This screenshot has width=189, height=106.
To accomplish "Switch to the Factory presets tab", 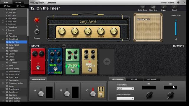I will (x=18, y=2).
